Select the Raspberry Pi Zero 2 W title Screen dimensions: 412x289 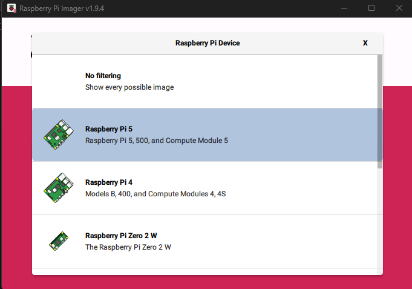pyautogui.click(x=121, y=236)
